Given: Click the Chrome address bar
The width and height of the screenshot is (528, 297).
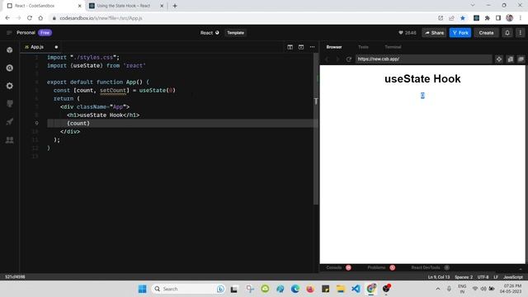Looking at the screenshot, I should tap(243, 18).
